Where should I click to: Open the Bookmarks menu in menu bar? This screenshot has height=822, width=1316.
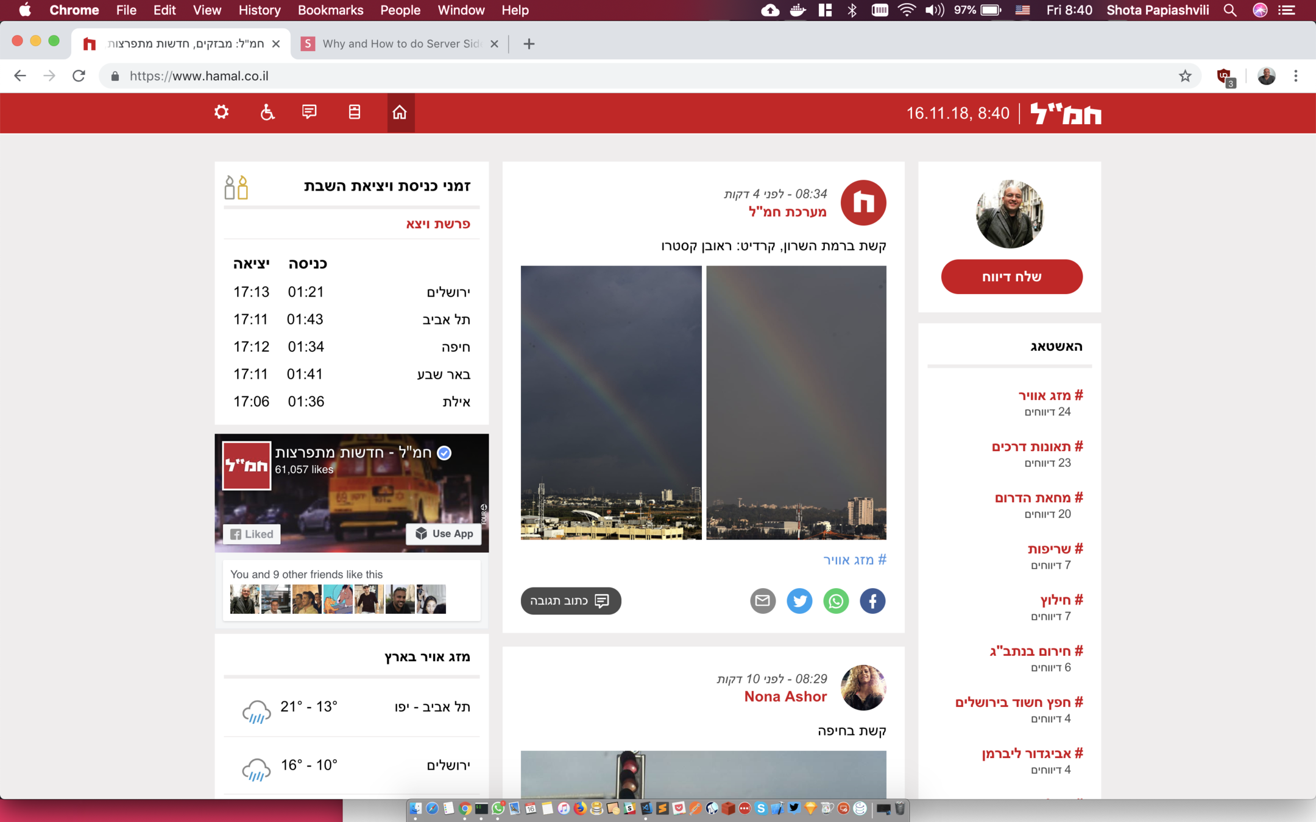[330, 10]
